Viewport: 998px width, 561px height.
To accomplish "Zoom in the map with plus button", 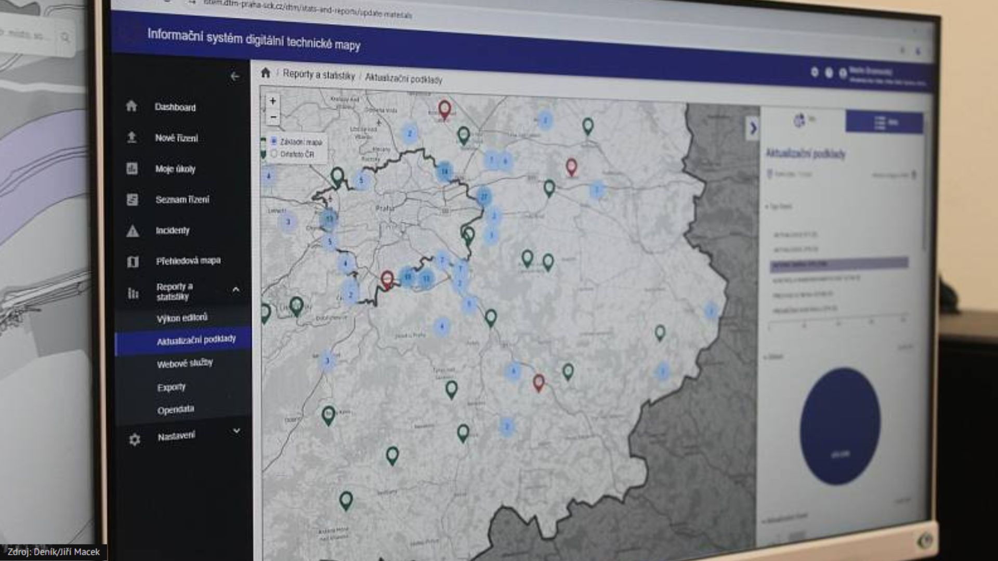I will (272, 101).
